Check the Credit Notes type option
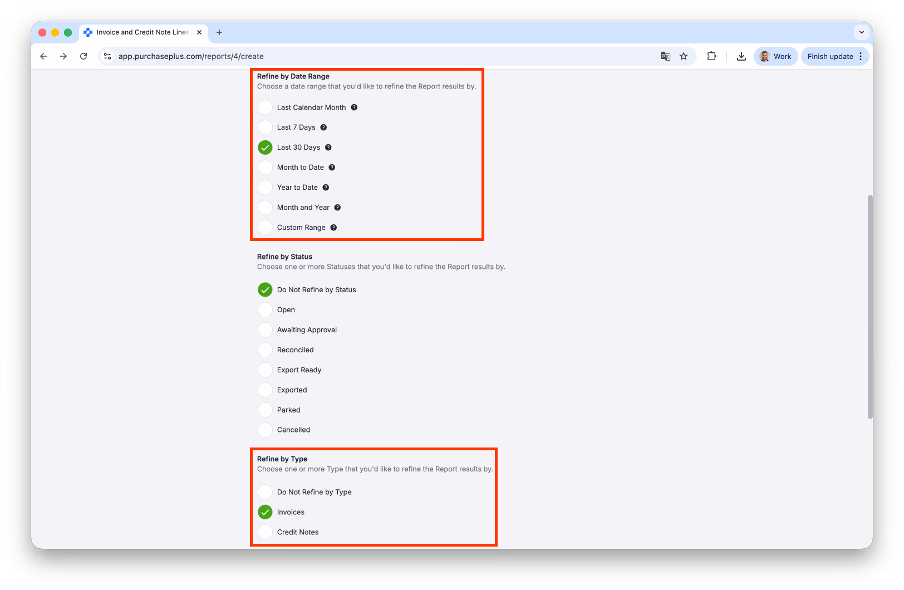904x590 pixels. point(265,532)
